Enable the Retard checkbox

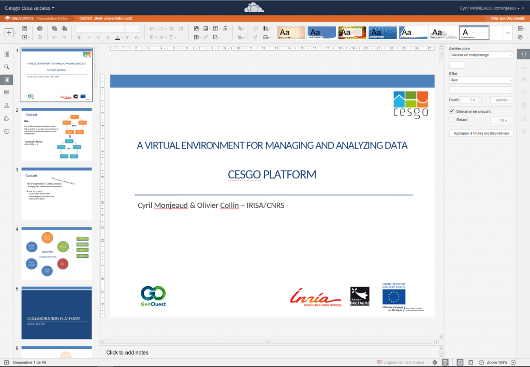451,119
